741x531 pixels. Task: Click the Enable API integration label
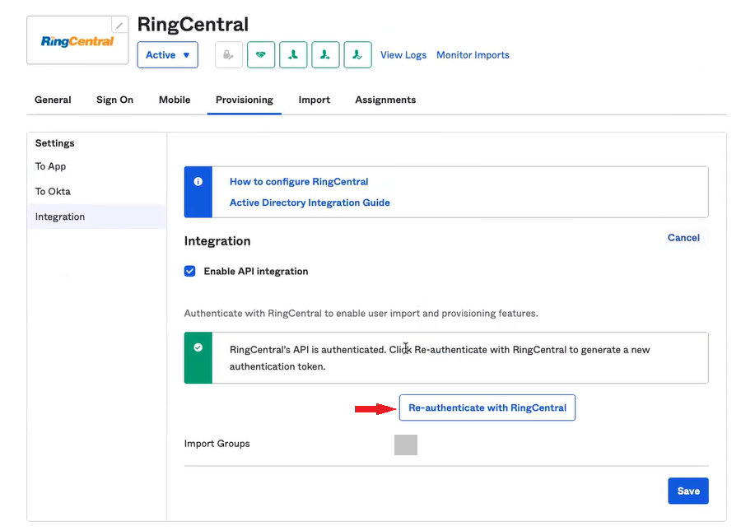[x=256, y=271]
